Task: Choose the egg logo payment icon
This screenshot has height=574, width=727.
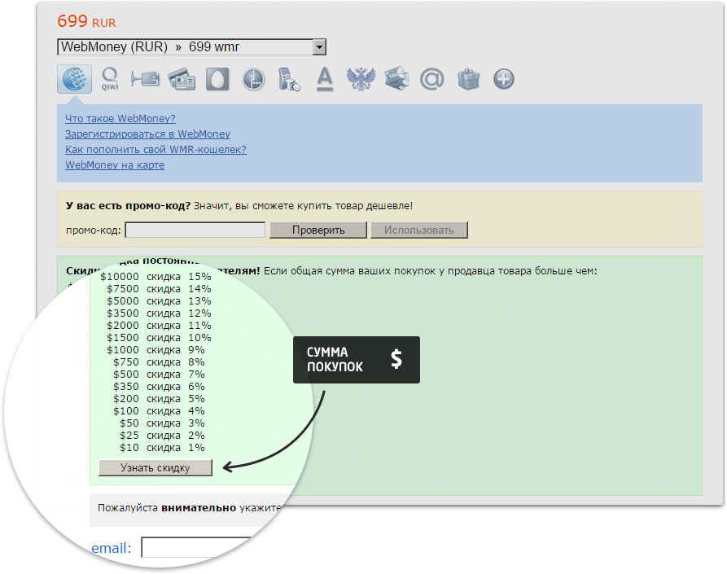Action: click(x=217, y=79)
